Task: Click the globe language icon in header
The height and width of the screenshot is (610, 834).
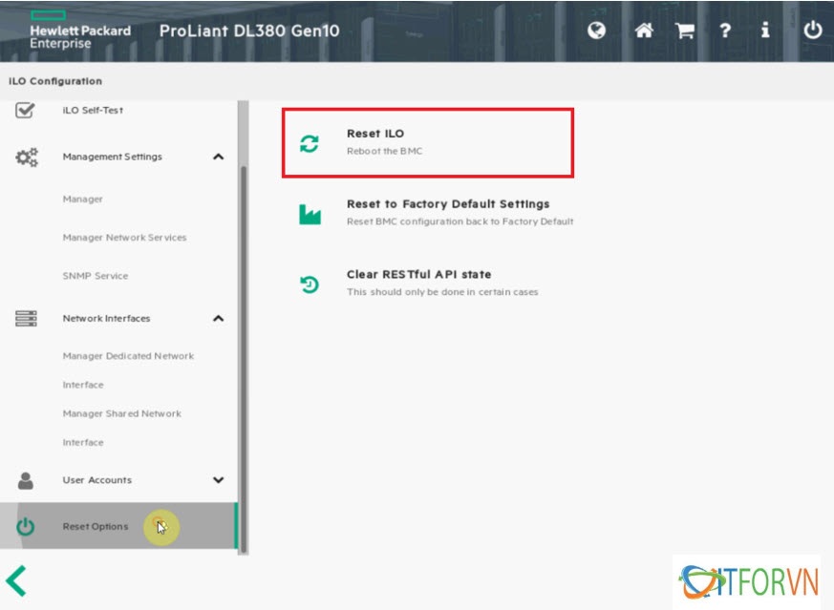Action: [597, 31]
